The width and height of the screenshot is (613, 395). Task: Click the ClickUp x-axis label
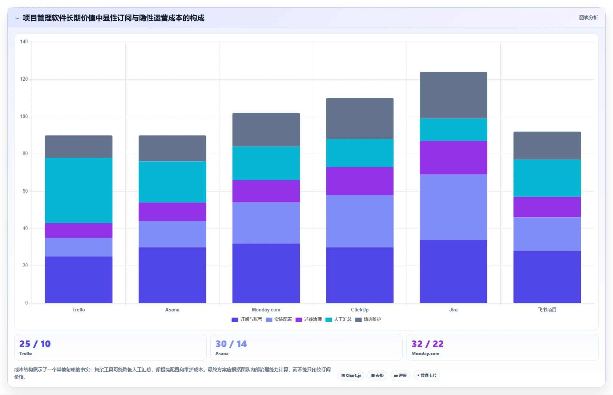(360, 310)
